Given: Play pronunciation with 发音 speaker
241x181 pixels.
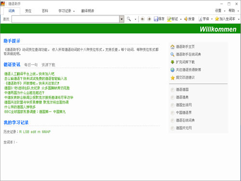Looking at the screenshot, I should click(x=186, y=19).
